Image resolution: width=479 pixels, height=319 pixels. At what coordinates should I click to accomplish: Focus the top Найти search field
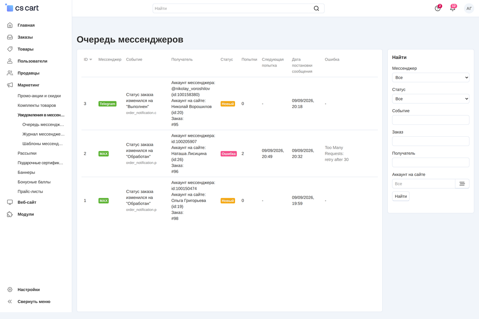[238, 8]
